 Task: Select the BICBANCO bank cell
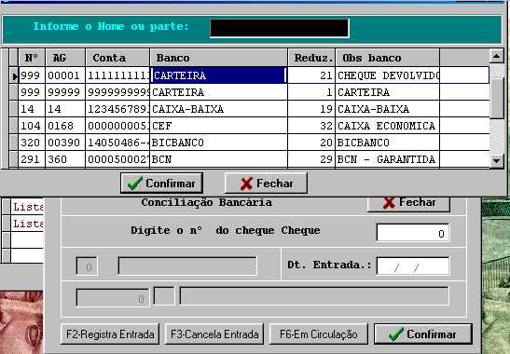coord(218,143)
